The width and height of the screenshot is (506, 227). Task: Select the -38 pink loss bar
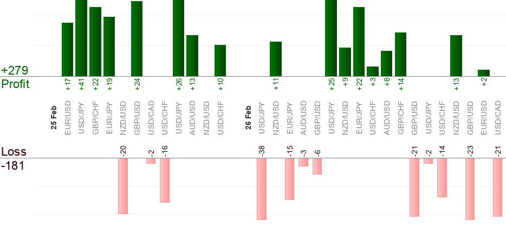(262, 189)
